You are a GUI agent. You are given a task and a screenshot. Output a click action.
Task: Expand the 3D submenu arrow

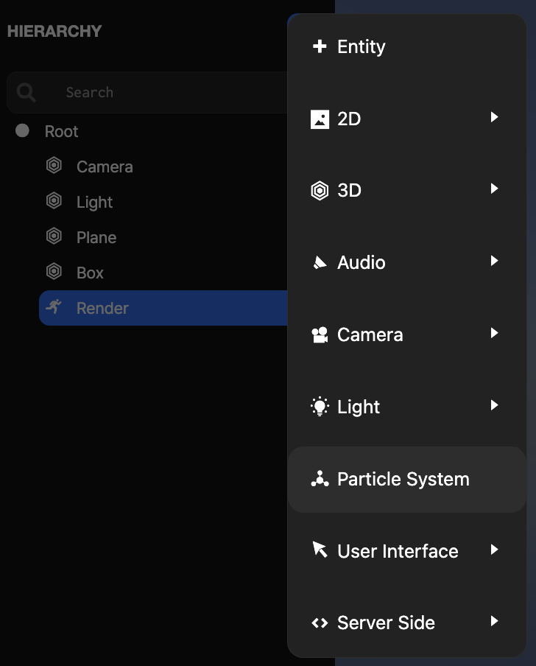(493, 190)
